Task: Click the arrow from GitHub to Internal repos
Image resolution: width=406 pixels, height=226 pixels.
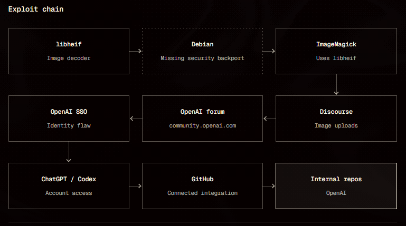Action: coord(269,186)
